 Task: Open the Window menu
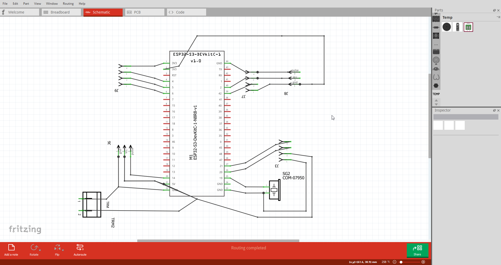pyautogui.click(x=52, y=4)
